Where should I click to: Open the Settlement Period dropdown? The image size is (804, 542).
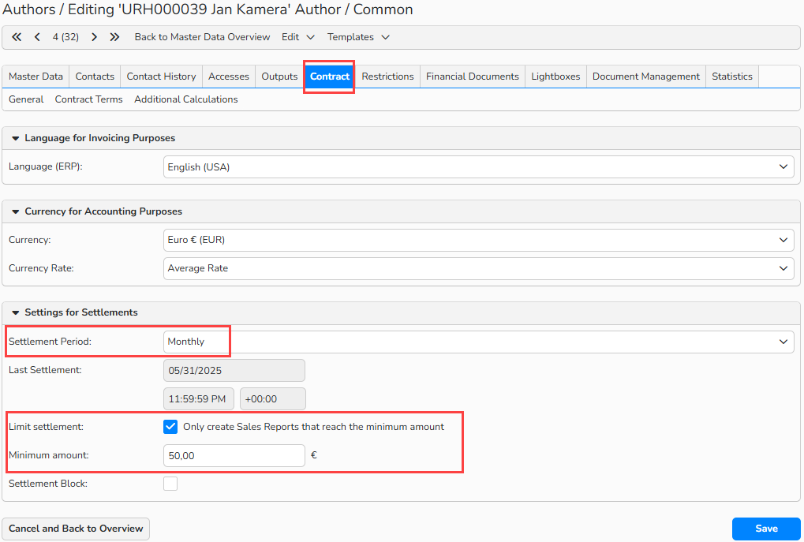478,342
